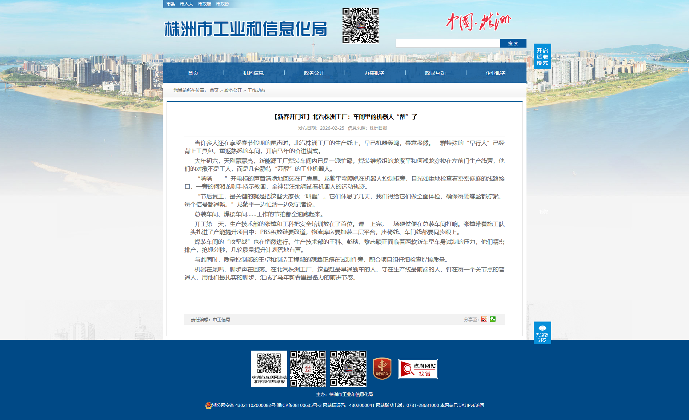Viewport: 689px width, 420px height.
Task: Click the 市人大 link in top bar
Action: pyautogui.click(x=186, y=4)
